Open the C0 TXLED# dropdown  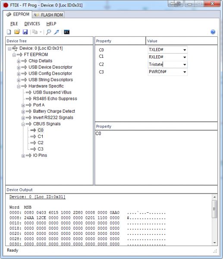coord(185,50)
